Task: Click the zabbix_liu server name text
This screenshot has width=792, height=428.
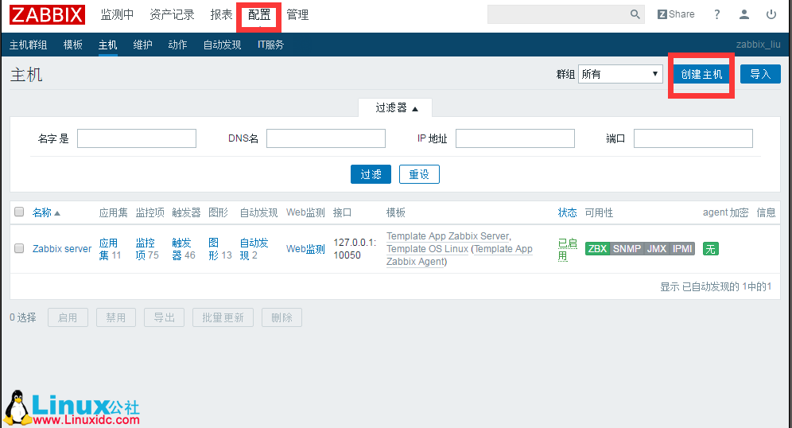Action: click(x=758, y=45)
